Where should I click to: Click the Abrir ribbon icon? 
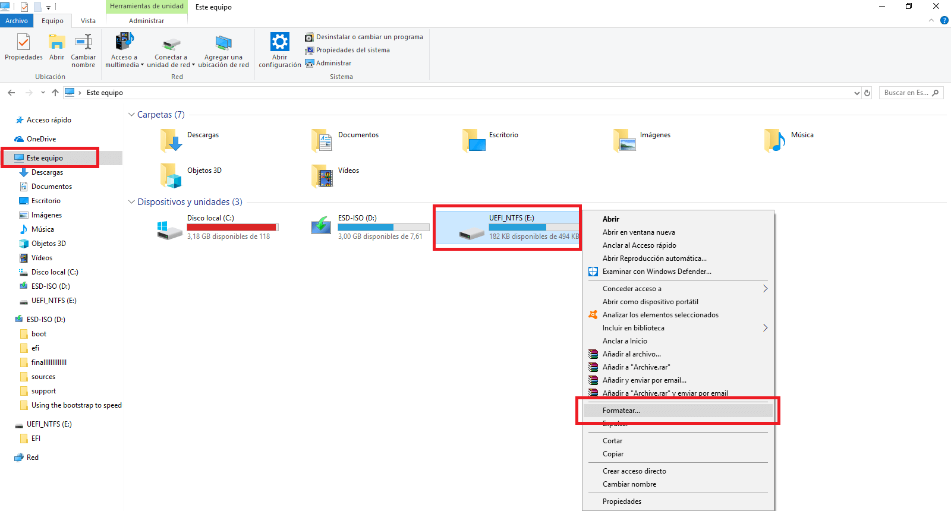point(56,47)
